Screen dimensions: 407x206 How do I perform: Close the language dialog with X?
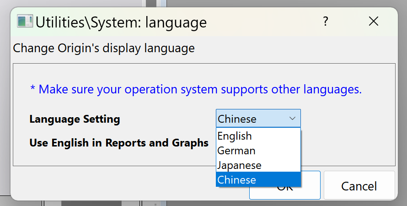pos(374,22)
